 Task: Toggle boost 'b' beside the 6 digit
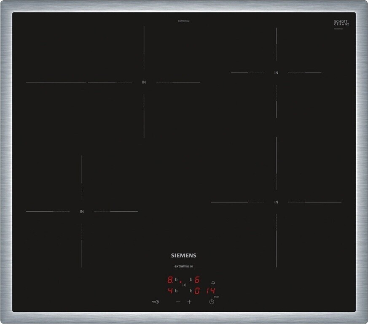tap(191, 280)
